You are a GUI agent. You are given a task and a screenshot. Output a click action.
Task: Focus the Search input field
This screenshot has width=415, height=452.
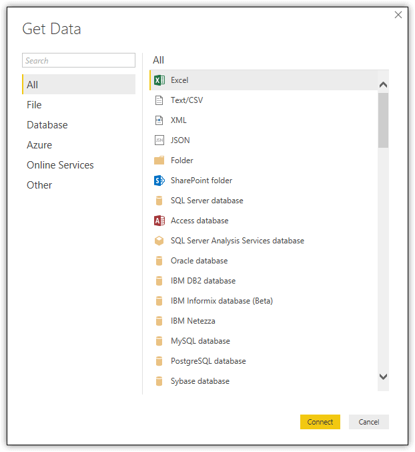coord(79,60)
